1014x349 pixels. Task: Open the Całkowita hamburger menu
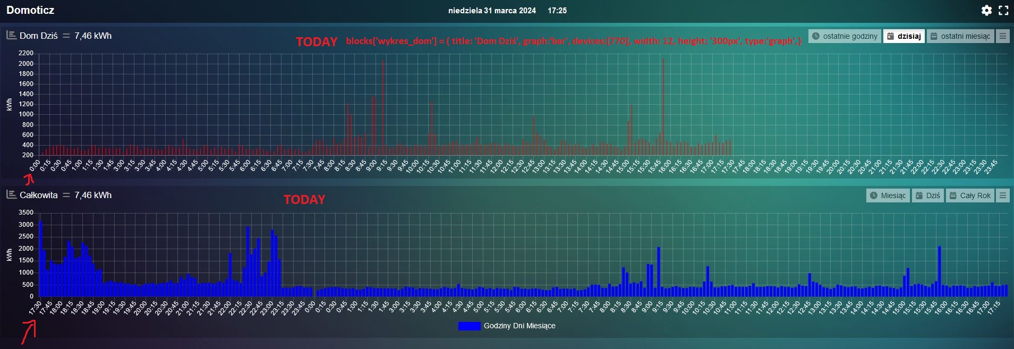coord(1002,195)
